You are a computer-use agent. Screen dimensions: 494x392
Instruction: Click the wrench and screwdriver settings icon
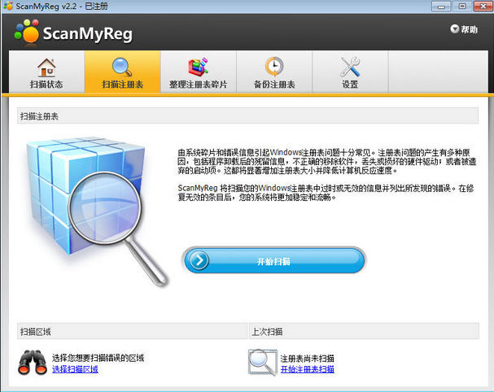(x=350, y=66)
